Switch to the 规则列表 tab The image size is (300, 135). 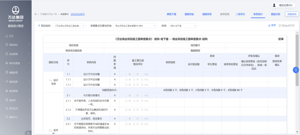[x=189, y=14]
